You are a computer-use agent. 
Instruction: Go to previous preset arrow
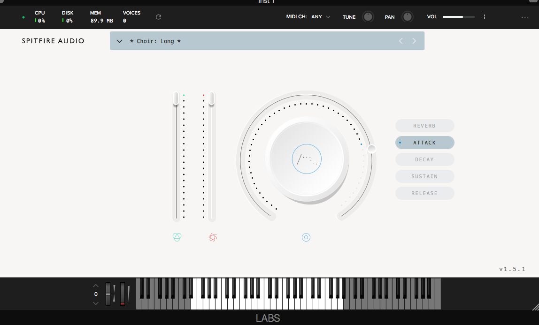(401, 41)
